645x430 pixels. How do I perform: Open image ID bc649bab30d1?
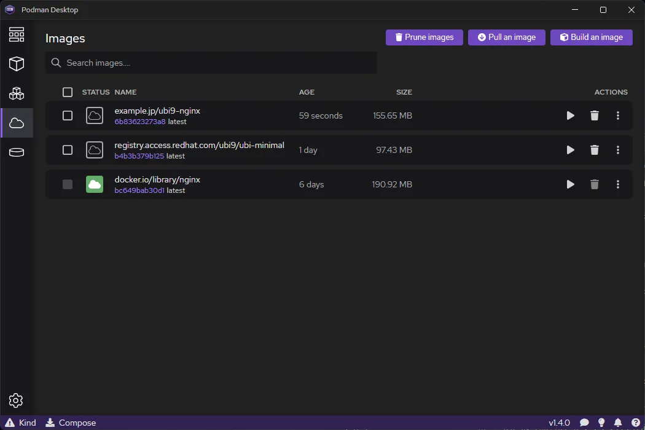coord(139,190)
